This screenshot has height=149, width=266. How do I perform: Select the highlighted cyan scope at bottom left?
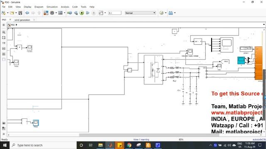click(x=36, y=123)
